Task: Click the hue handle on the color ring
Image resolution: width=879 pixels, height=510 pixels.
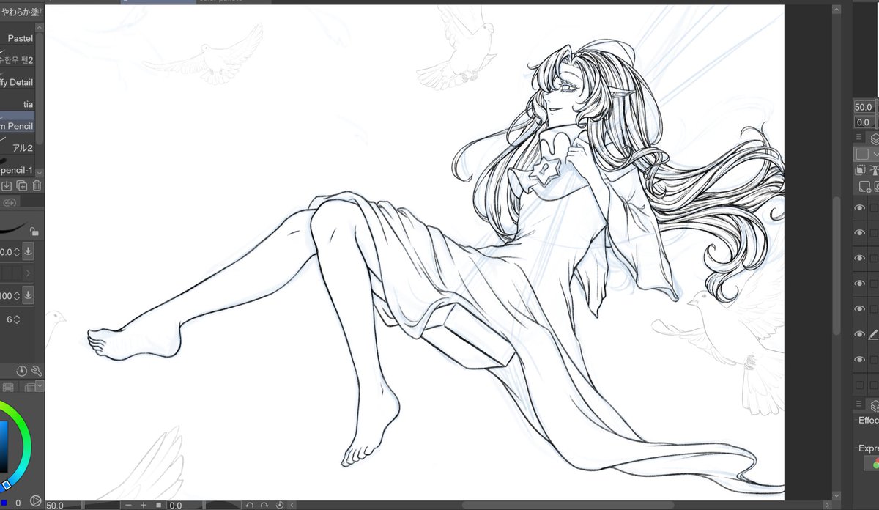Action: coord(6,485)
